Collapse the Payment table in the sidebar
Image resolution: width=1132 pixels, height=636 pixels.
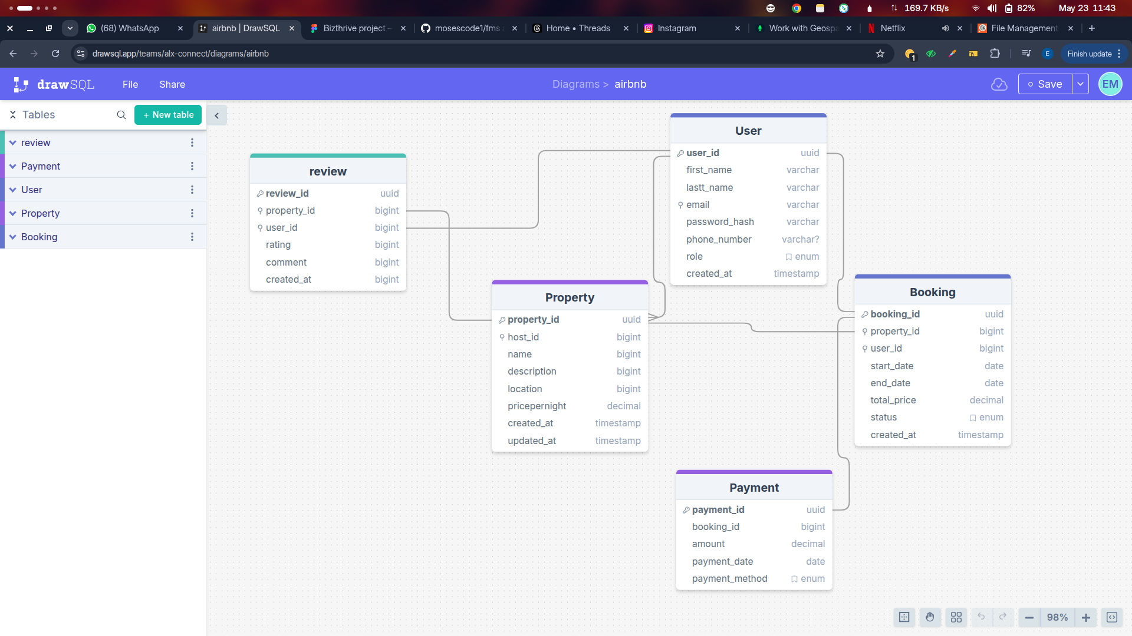click(x=12, y=166)
